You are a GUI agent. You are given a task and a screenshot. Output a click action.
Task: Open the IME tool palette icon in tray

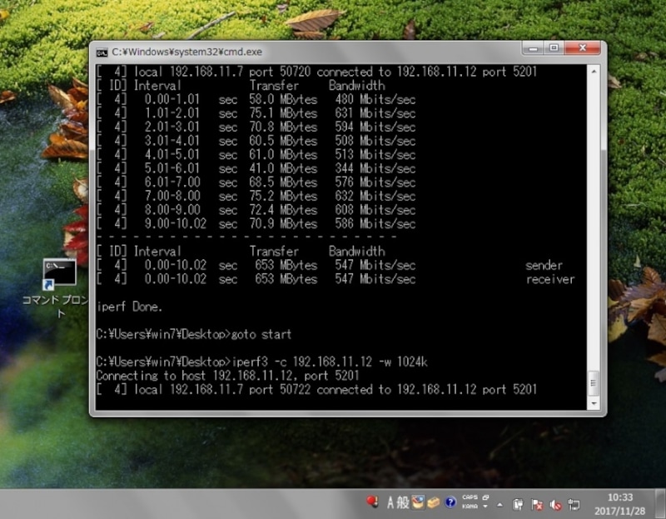click(417, 501)
